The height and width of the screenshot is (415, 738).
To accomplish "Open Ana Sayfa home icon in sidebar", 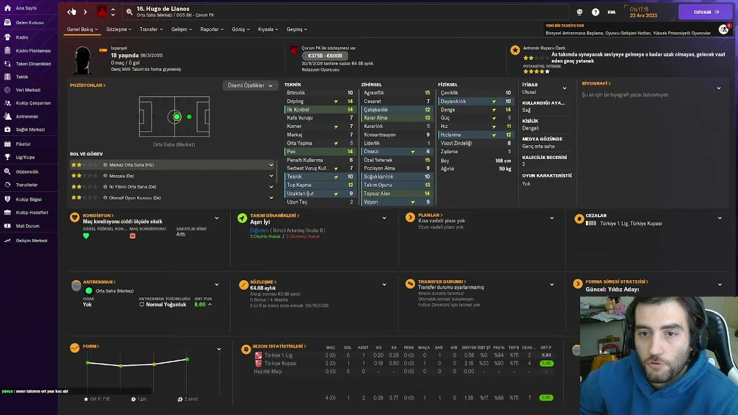I will pyautogui.click(x=7, y=9).
